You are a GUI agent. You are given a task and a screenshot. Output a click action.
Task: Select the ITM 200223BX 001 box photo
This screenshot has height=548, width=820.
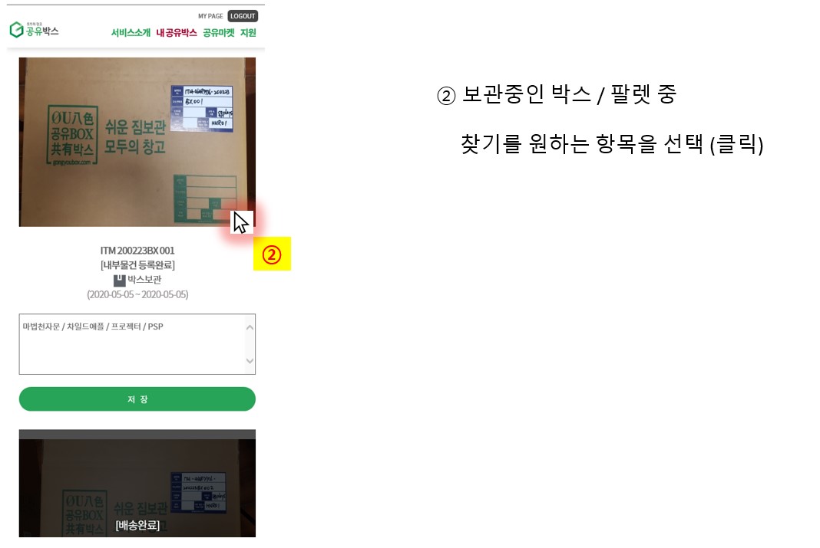click(137, 142)
